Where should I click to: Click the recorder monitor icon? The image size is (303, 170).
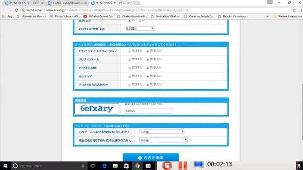coord(198,165)
